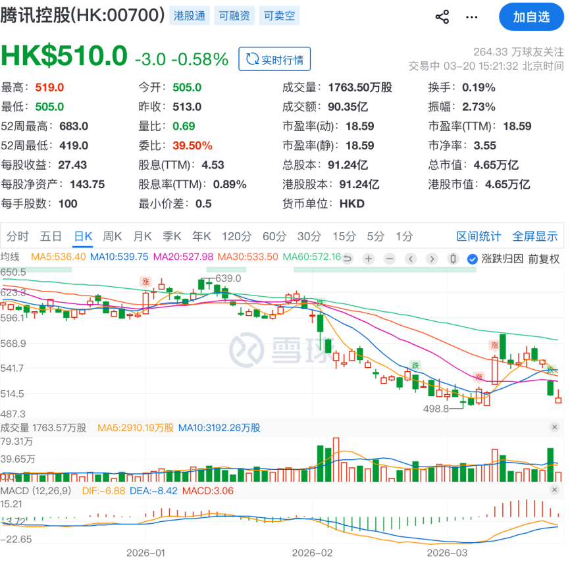Select the 15分 interval tab
Image resolution: width=570 pixels, height=562 pixels.
click(x=344, y=236)
